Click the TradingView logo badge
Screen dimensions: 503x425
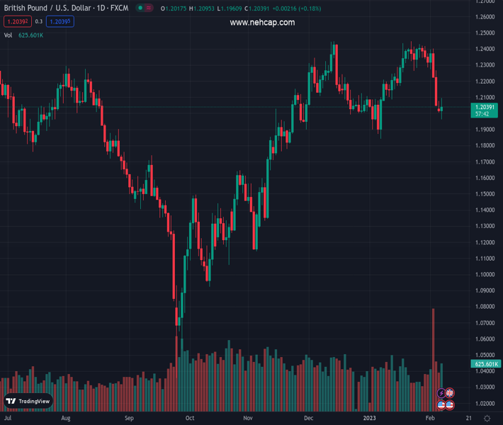coord(28,401)
